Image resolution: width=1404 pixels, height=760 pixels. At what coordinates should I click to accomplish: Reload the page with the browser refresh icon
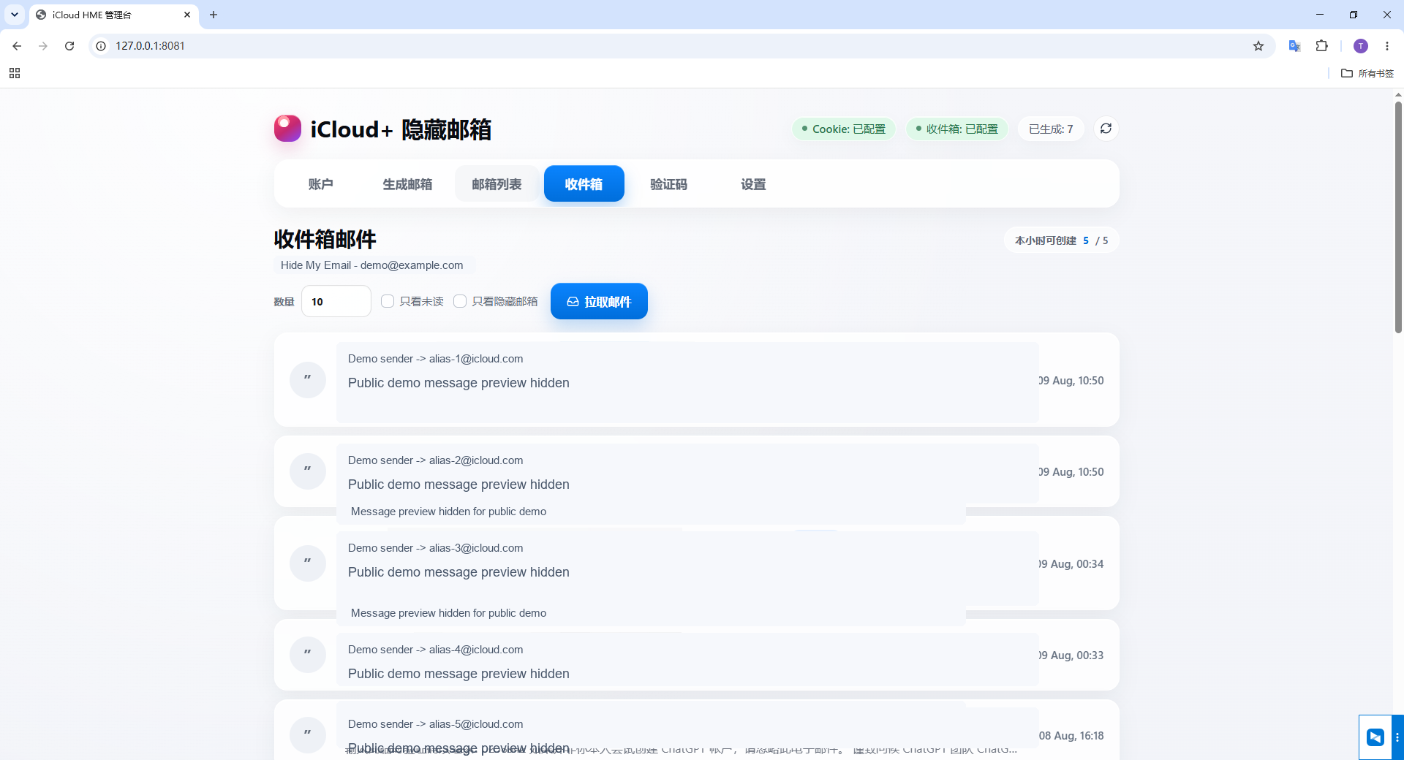coord(69,46)
